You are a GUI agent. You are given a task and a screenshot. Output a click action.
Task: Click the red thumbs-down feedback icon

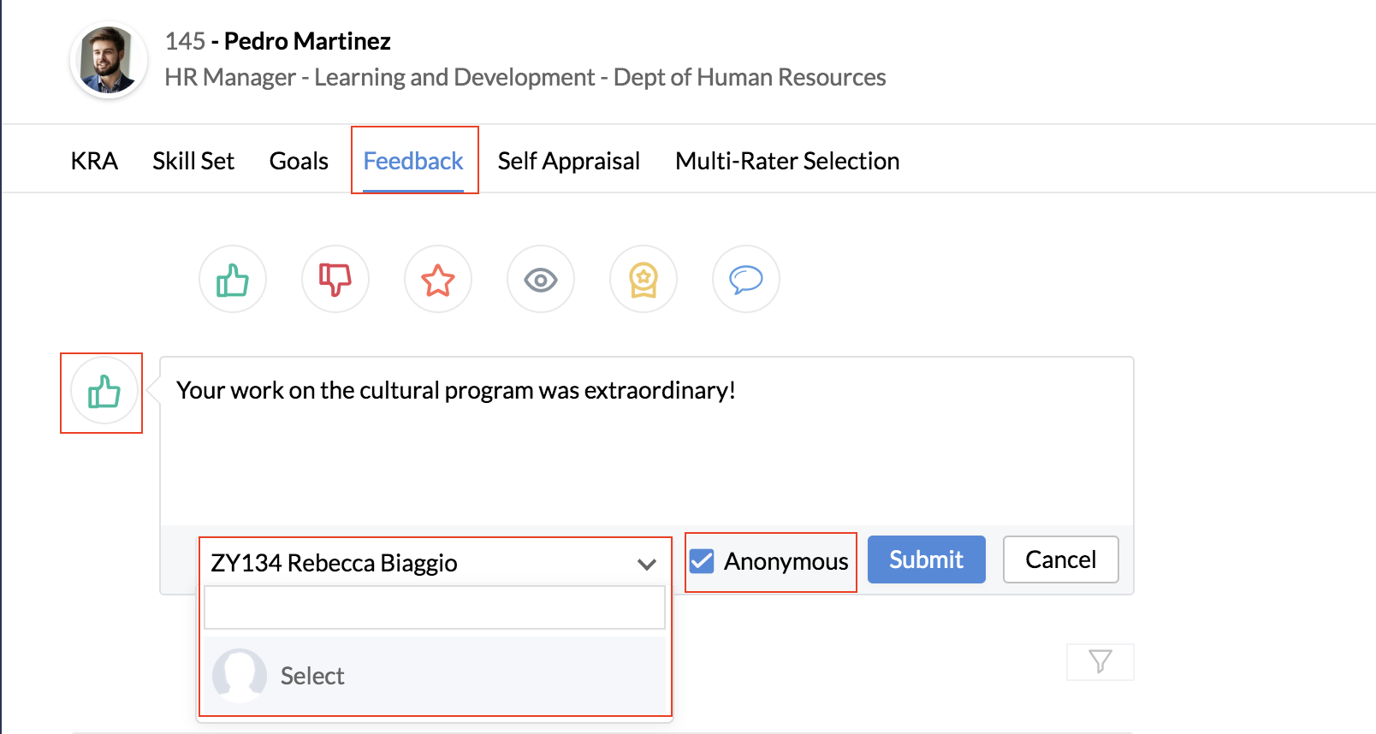click(335, 280)
